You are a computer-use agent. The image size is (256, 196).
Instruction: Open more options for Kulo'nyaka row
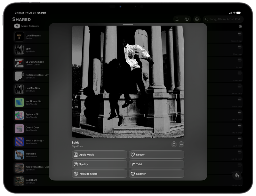tap(239, 165)
